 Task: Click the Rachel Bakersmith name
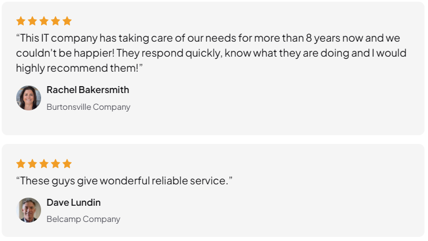point(87,90)
